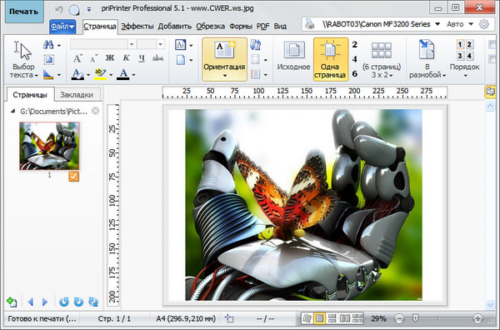Switch to the Эффекты ribbon tab
This screenshot has height=330, width=500.
click(x=137, y=27)
